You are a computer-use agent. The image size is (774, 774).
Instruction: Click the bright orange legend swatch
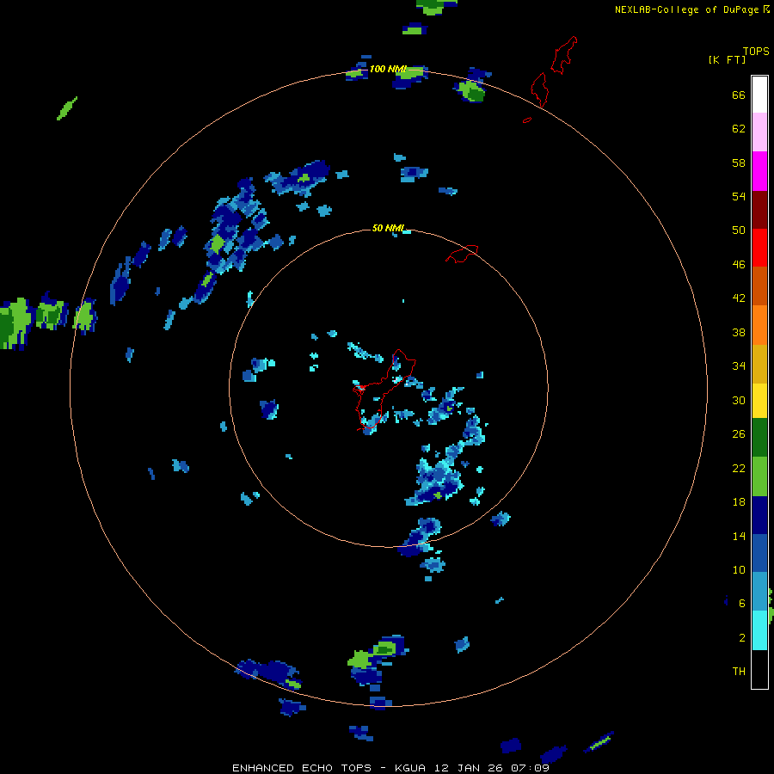[759, 325]
